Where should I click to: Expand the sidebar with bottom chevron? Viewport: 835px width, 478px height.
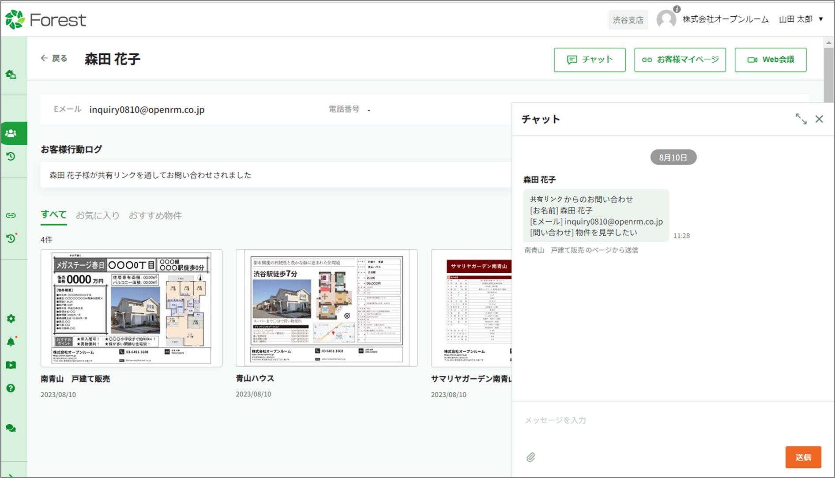11,474
